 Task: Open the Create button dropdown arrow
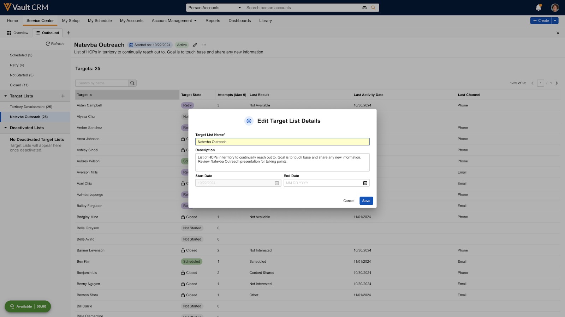pos(555,21)
